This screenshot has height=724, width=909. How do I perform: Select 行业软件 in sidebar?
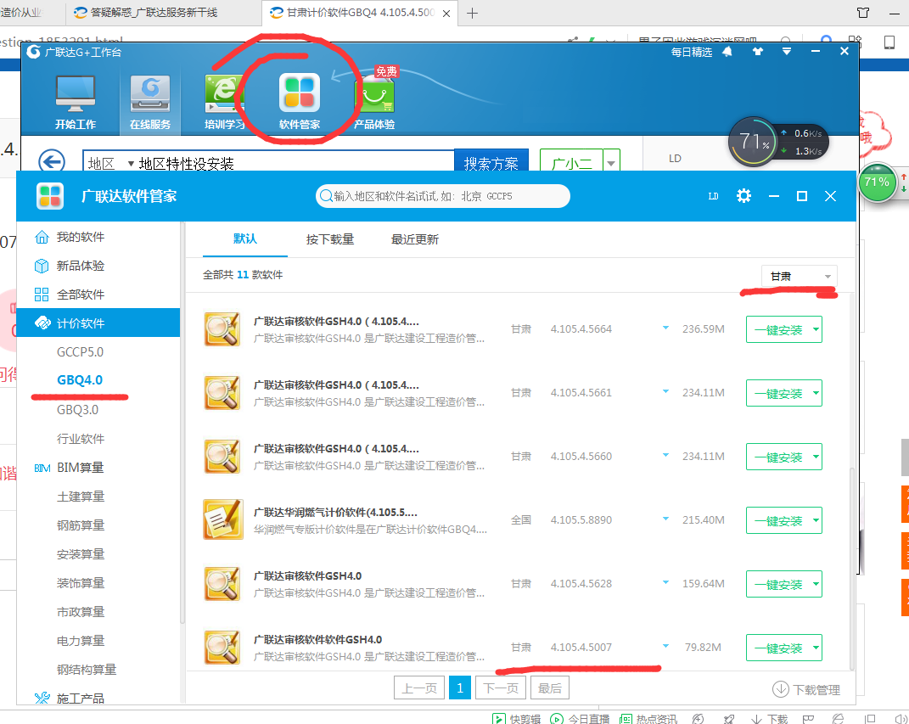pos(81,439)
